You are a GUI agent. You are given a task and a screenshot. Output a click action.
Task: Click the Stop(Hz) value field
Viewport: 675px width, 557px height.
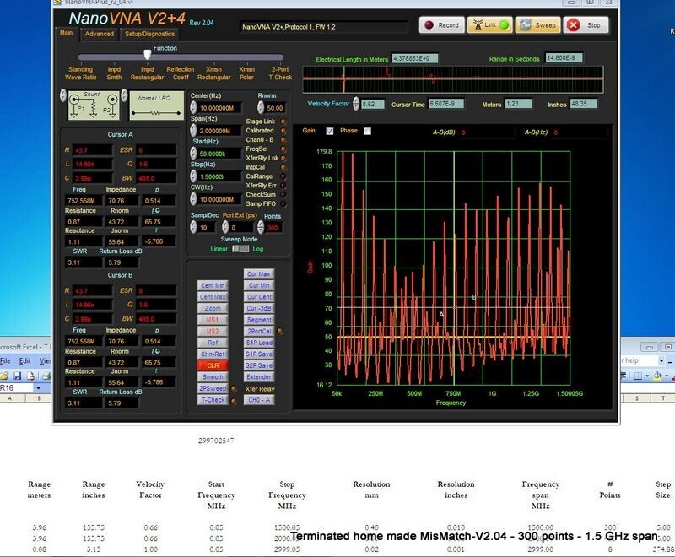point(219,176)
